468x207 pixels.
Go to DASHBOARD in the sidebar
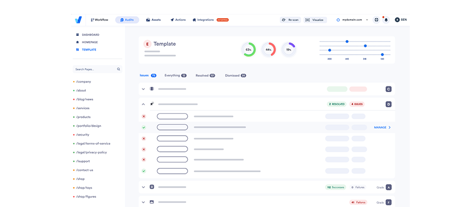(x=88, y=35)
